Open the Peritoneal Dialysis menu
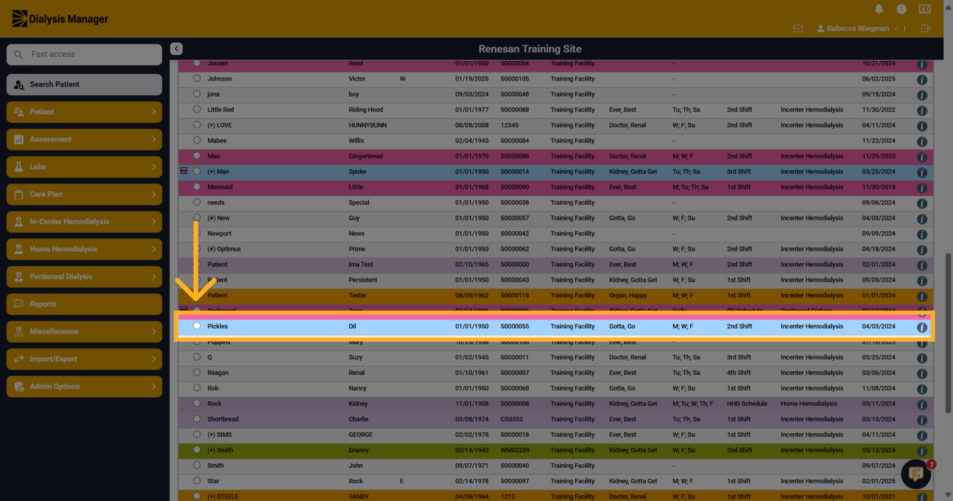The height and width of the screenshot is (501, 953). [84, 276]
